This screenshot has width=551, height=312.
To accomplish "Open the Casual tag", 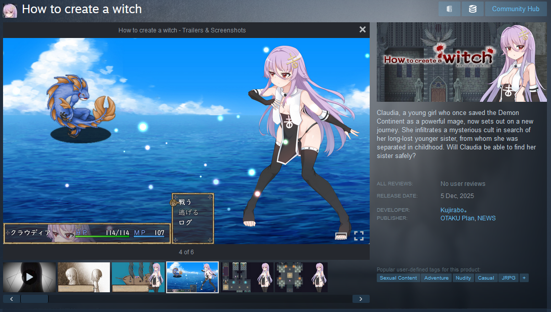I will [x=486, y=278].
